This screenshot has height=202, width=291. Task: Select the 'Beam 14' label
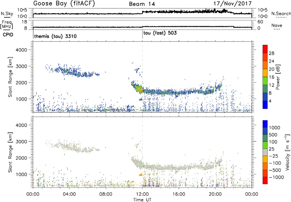pos(142,4)
